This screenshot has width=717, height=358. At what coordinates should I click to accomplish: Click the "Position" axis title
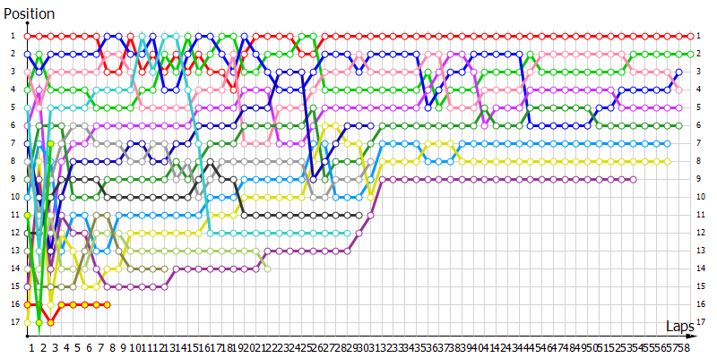coord(29,13)
